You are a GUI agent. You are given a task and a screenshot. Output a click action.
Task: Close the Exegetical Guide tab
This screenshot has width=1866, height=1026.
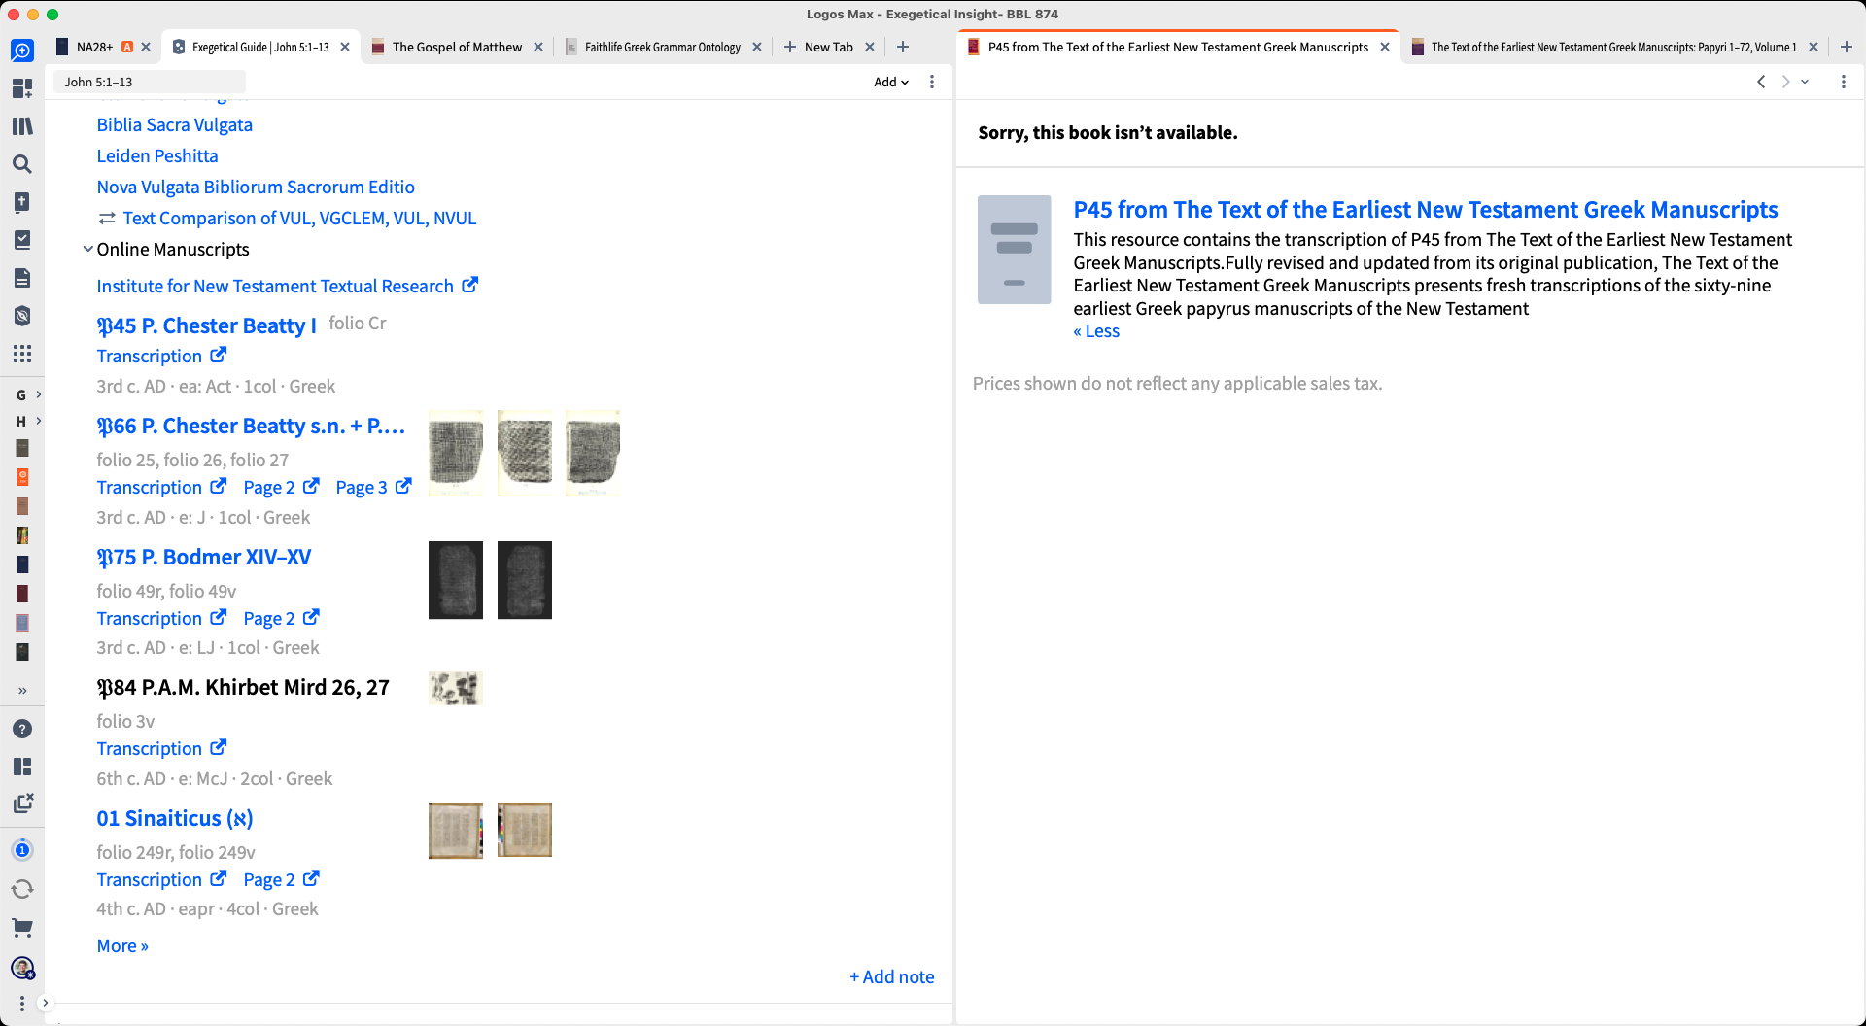(345, 47)
